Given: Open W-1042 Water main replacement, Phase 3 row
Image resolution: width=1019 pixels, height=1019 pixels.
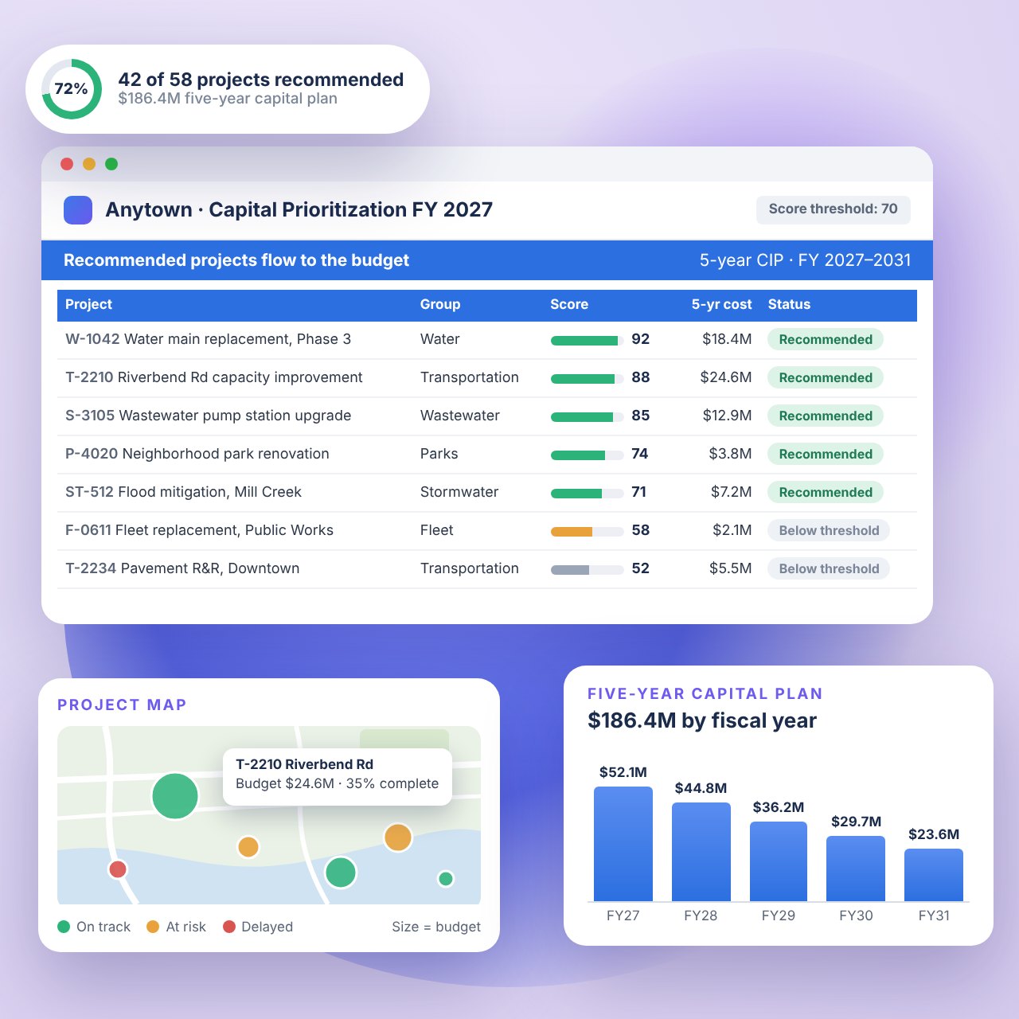Looking at the screenshot, I should coord(487,340).
